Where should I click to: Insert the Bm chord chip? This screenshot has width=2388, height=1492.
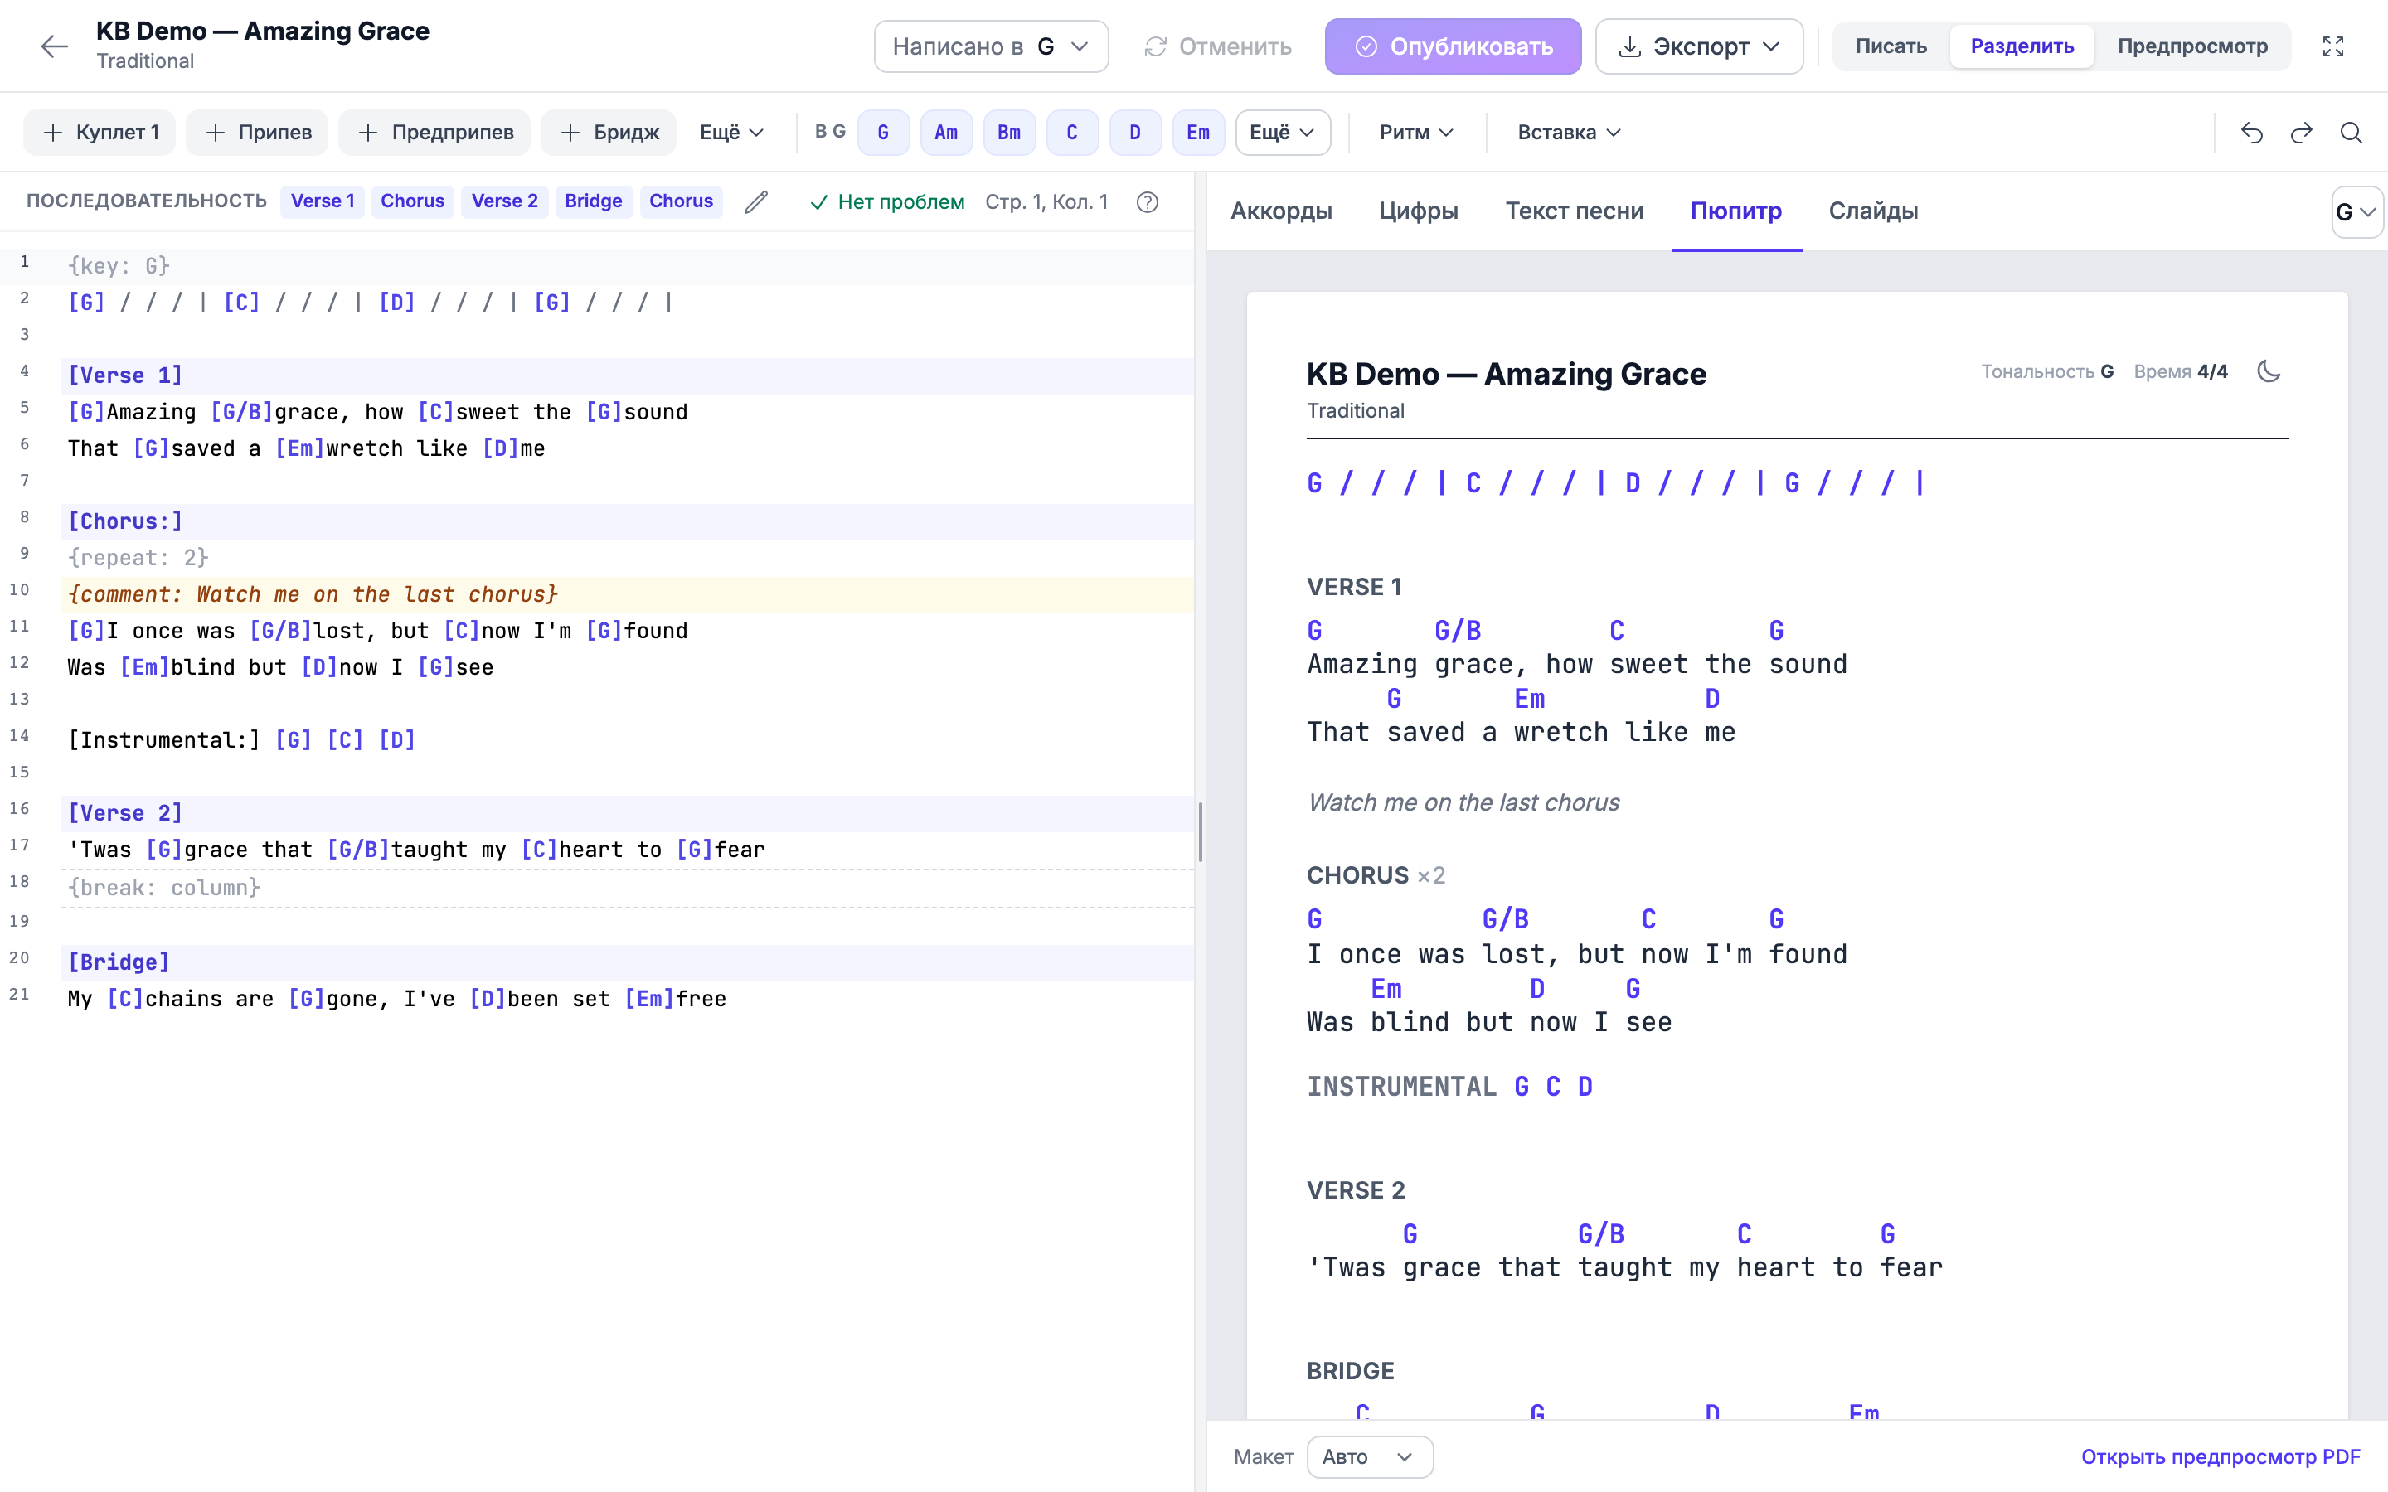(x=1008, y=133)
